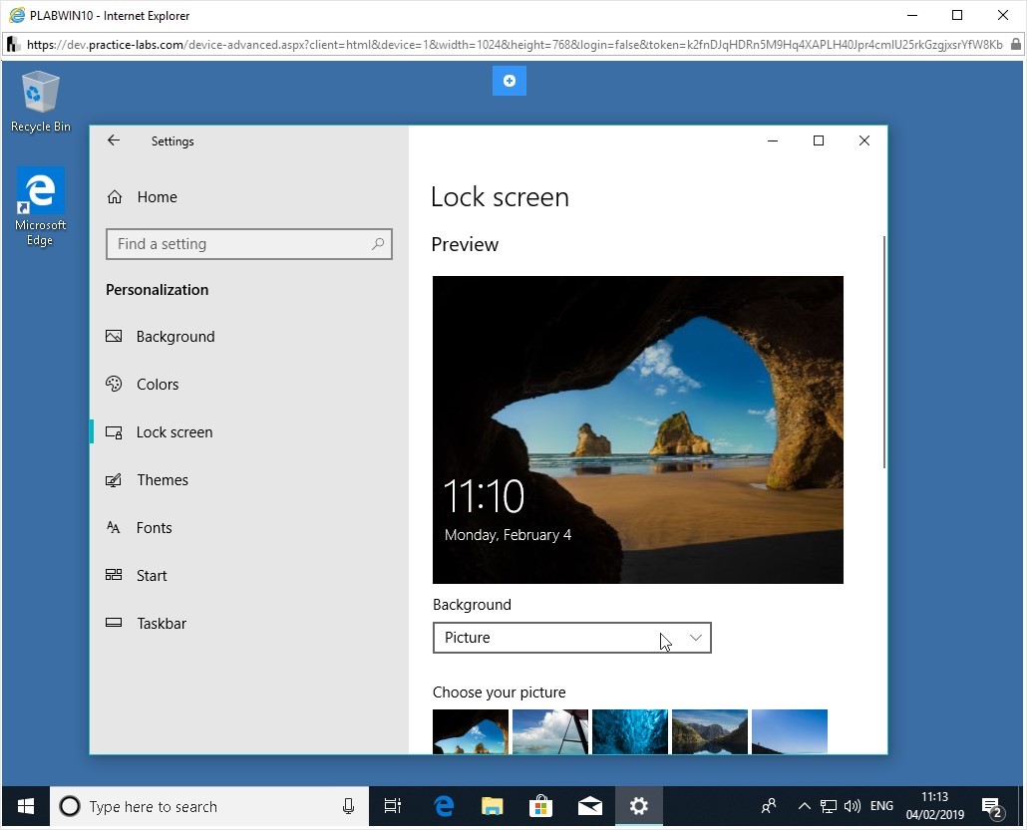This screenshot has width=1027, height=830.
Task: Click the Type here to search box
Action: coord(209,806)
